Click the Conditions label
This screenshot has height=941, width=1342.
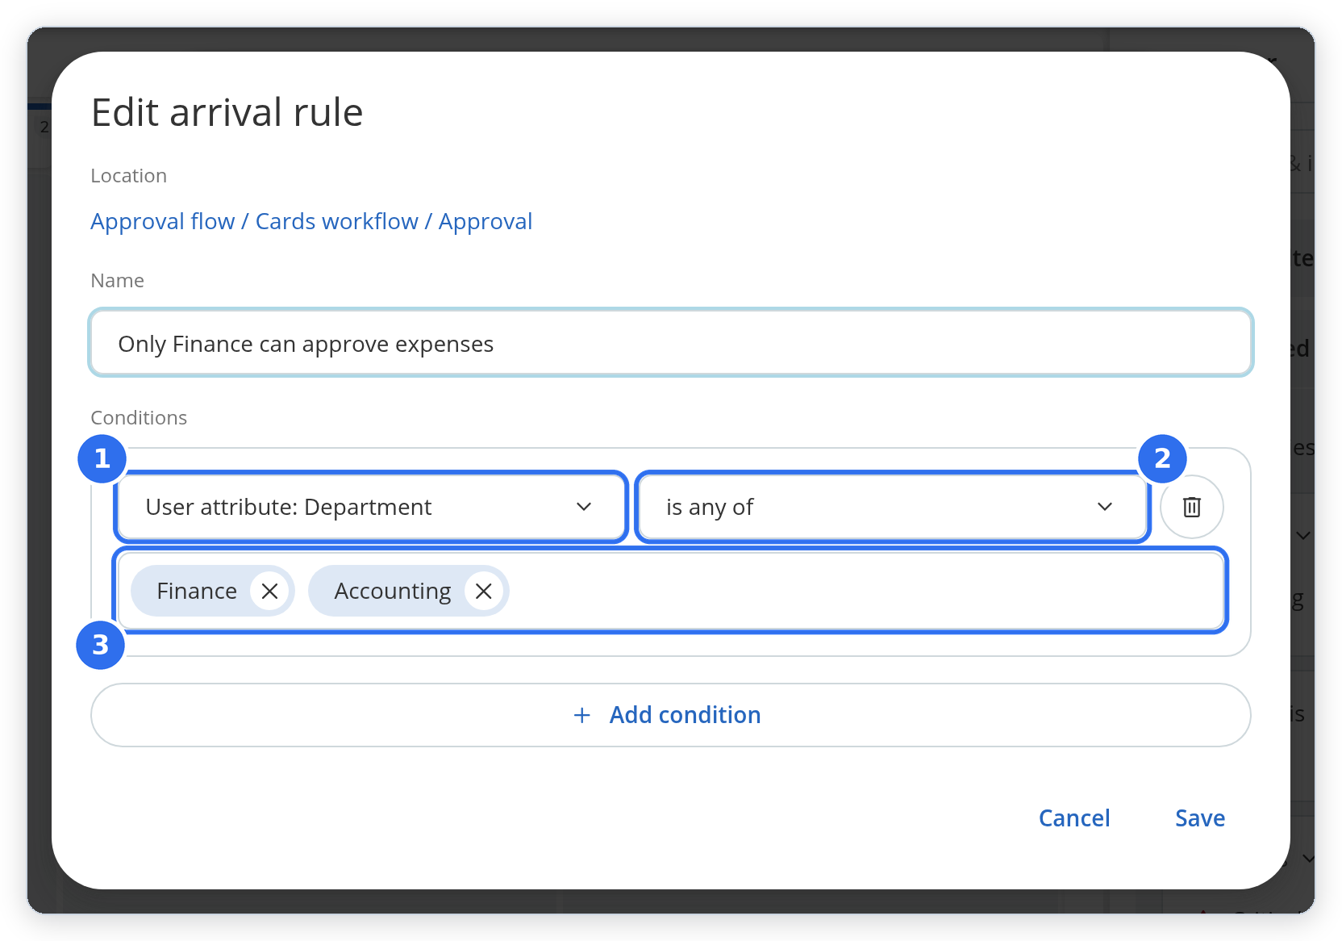(x=139, y=417)
